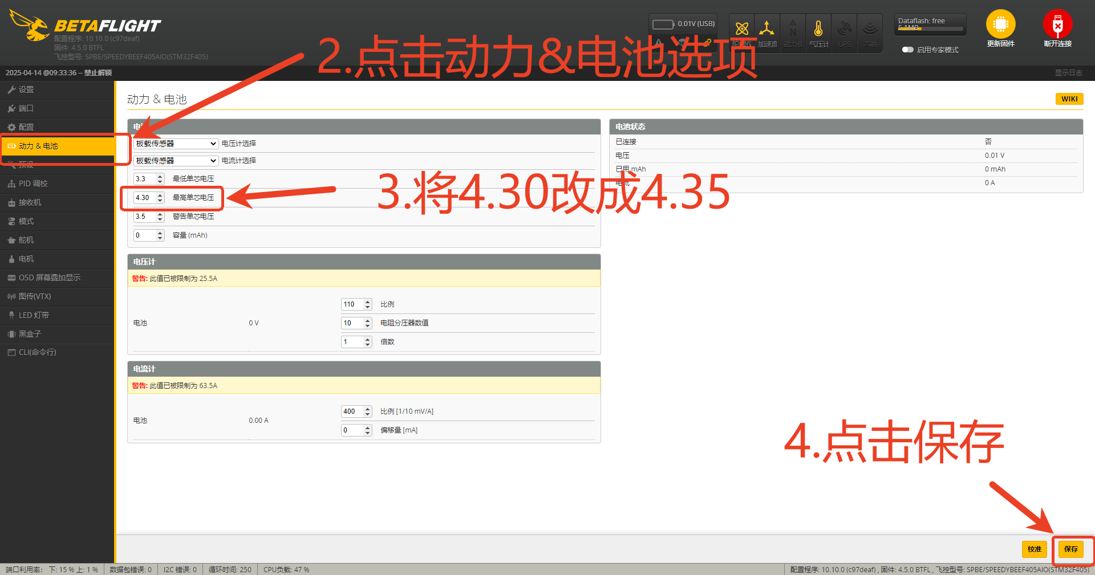Open the current meter source (电流计选择) dropdown
Image resolution: width=1095 pixels, height=575 pixels.
click(176, 161)
